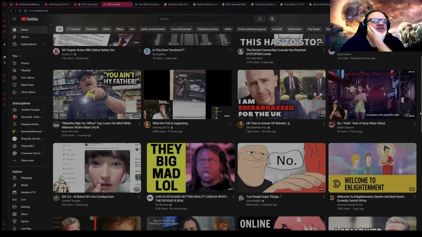Open Shopping under Explore
Image resolution: width=422 pixels, height=237 pixels.
(x=29, y=178)
